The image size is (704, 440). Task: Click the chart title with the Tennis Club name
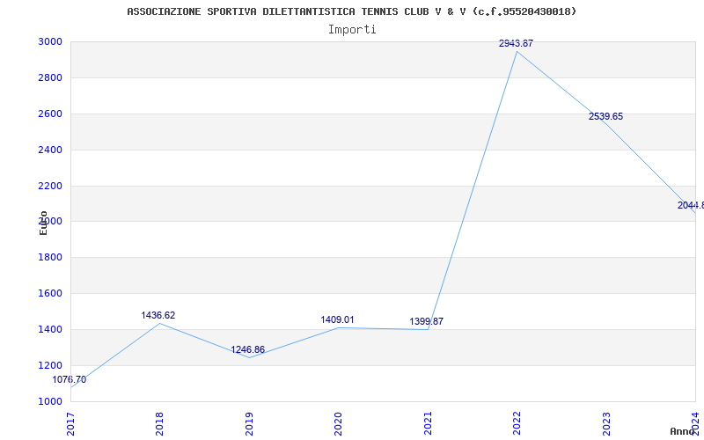[351, 11]
